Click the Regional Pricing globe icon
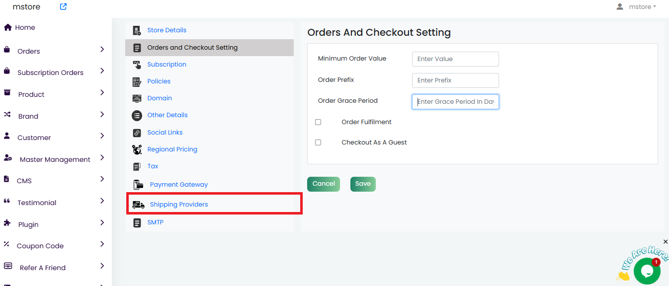 coord(137,149)
